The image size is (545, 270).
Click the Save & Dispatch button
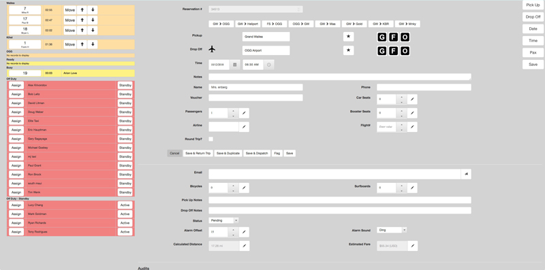(x=257, y=153)
